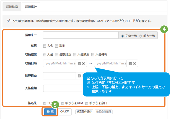Check the 入金確報 checkbox

tap(93, 54)
